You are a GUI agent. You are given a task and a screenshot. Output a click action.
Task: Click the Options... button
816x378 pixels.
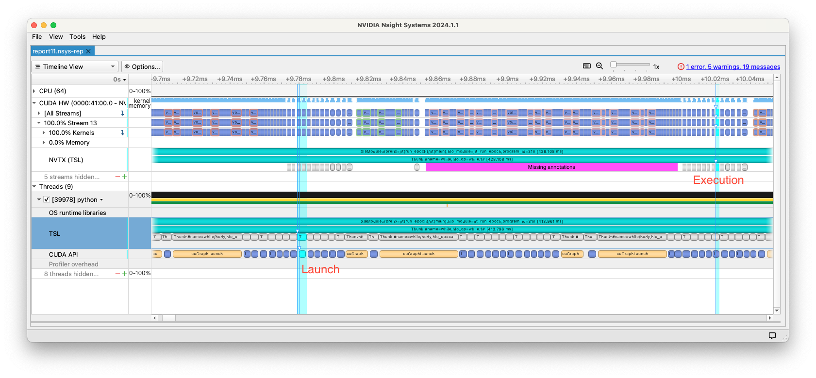tap(142, 66)
